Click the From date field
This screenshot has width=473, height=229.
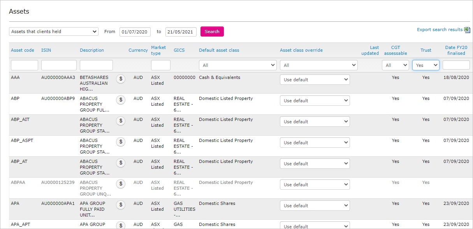(x=135, y=32)
